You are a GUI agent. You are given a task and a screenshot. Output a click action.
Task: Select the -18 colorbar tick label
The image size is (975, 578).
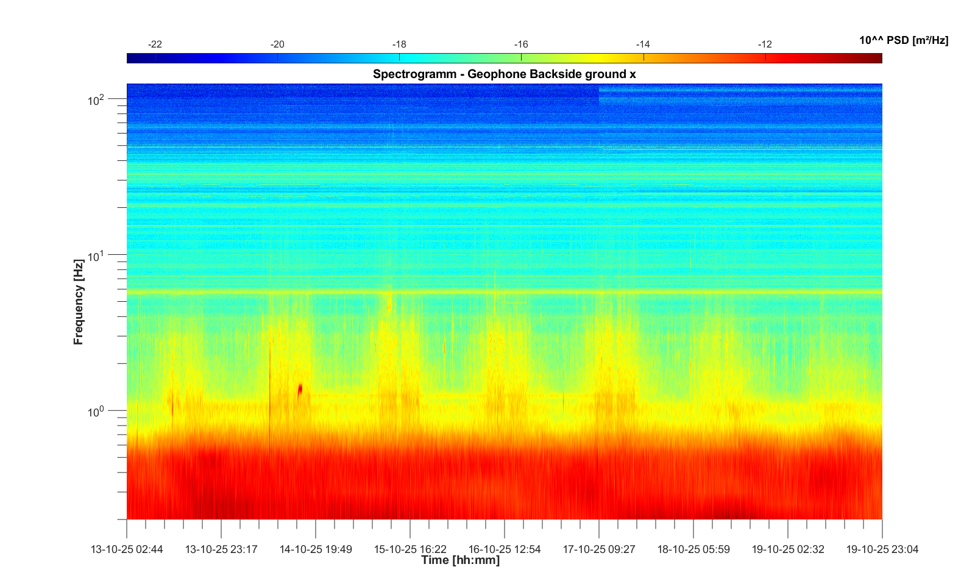pos(399,44)
